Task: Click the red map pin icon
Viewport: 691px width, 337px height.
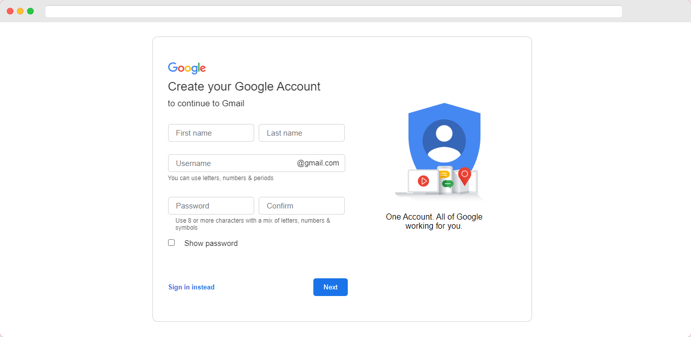Action: (x=465, y=176)
